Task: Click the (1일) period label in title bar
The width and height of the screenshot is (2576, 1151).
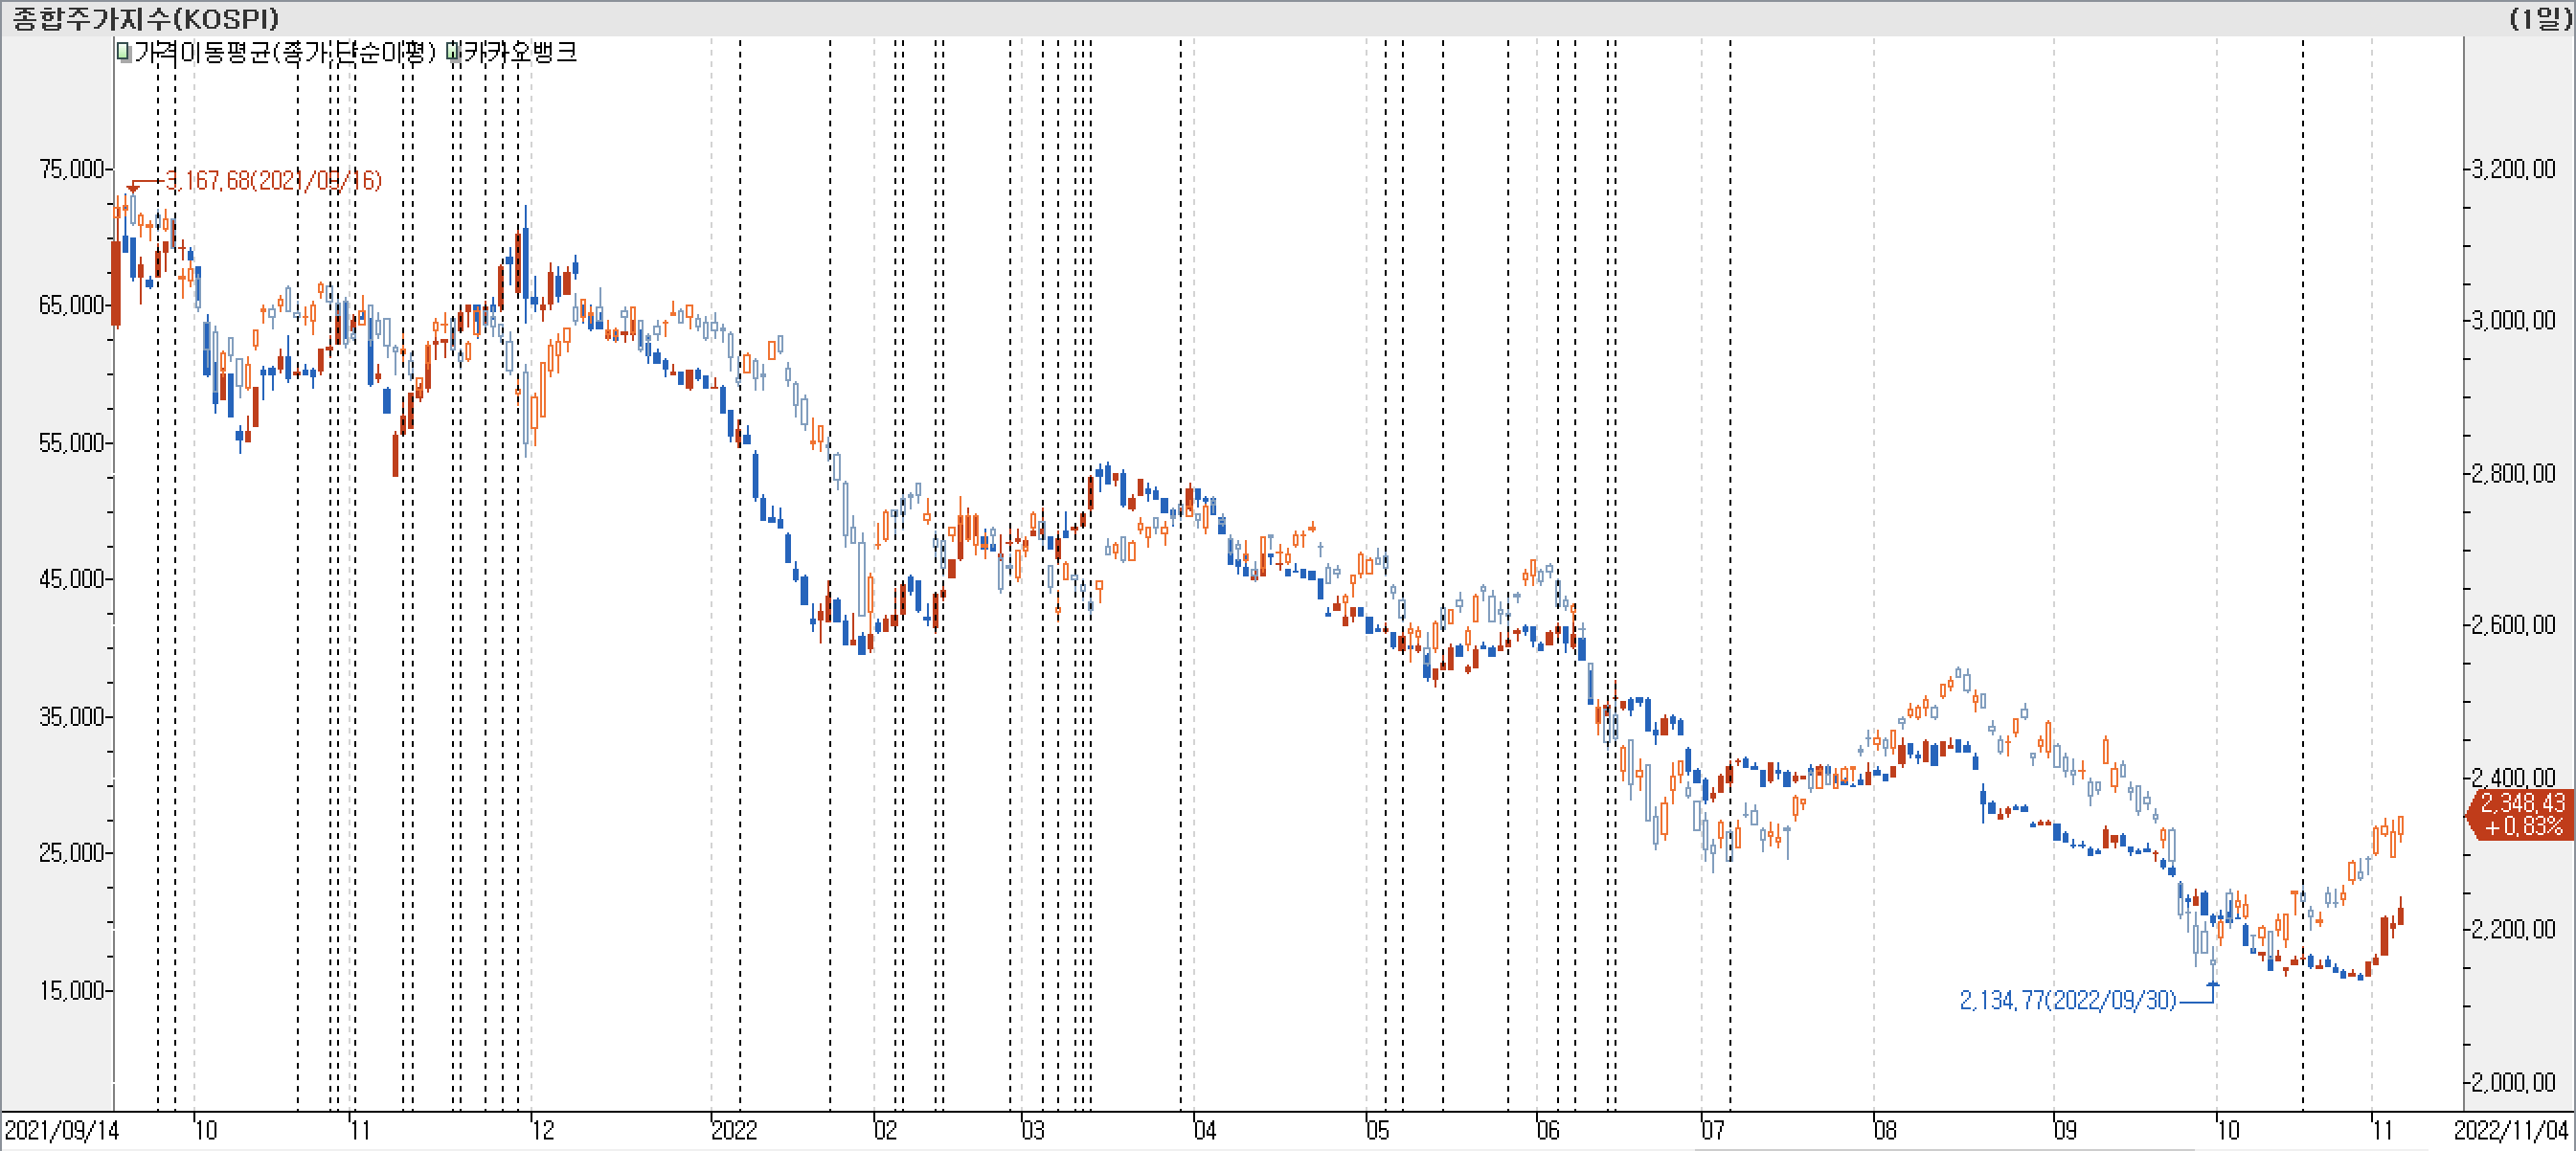Action: tap(2539, 18)
